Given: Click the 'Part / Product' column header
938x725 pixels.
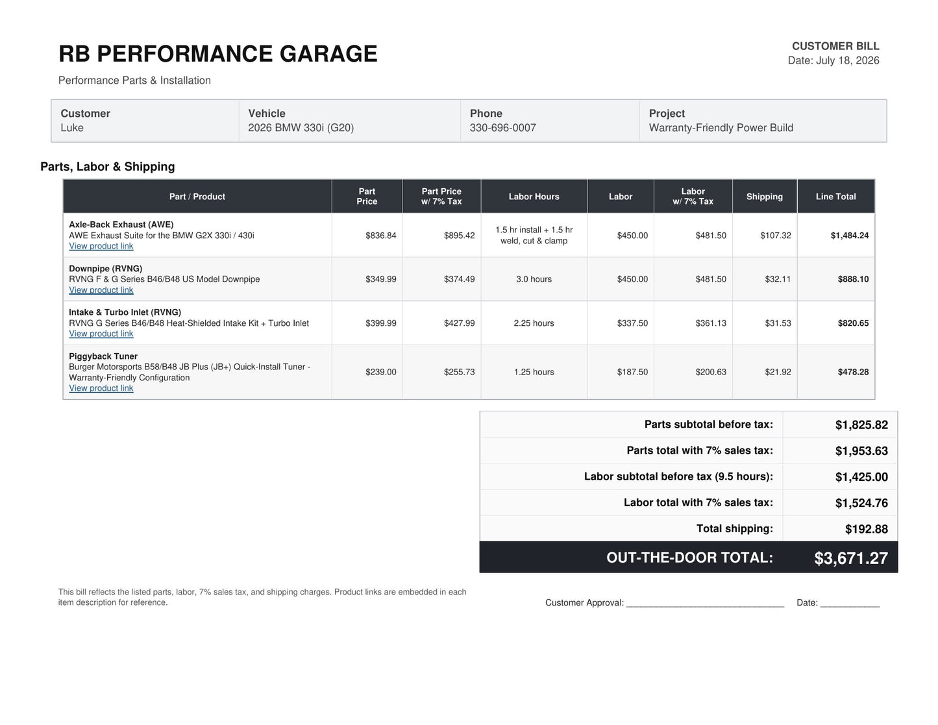Looking at the screenshot, I should point(197,197).
